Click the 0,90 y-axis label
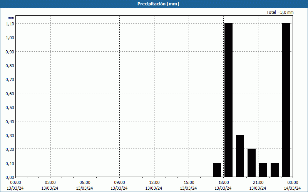308x192 pixels. click(10, 51)
